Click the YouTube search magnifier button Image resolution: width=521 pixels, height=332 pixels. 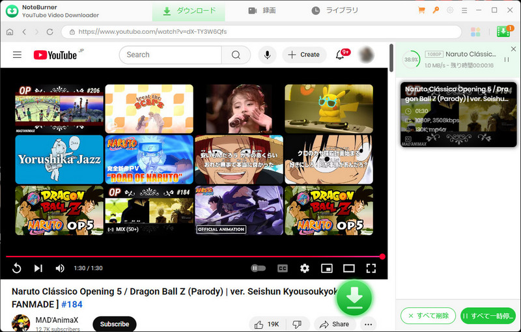click(236, 55)
